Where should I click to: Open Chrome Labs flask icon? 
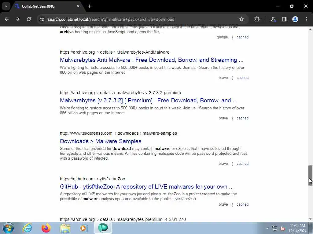273,19
